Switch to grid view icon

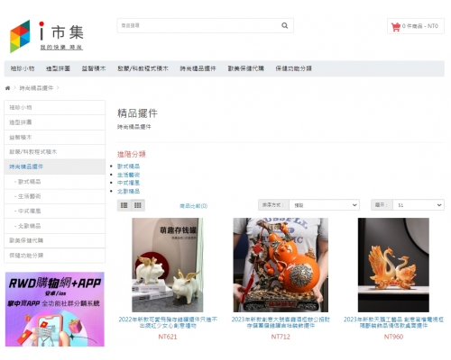138,205
